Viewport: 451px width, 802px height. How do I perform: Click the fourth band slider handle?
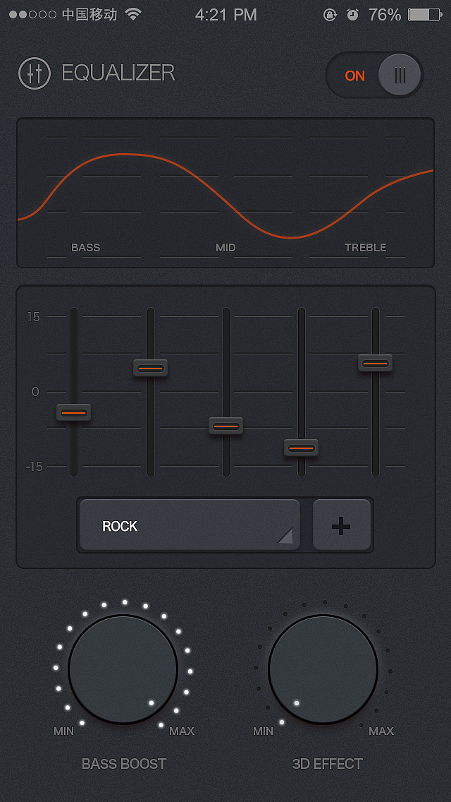302,448
